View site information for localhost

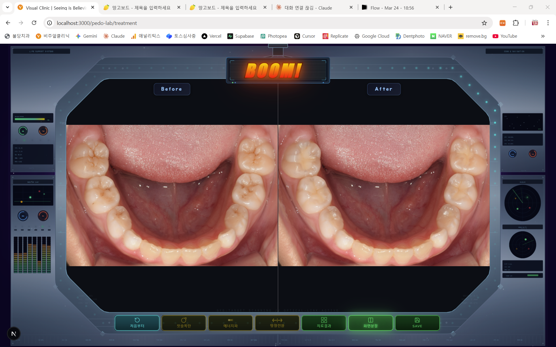point(50,23)
